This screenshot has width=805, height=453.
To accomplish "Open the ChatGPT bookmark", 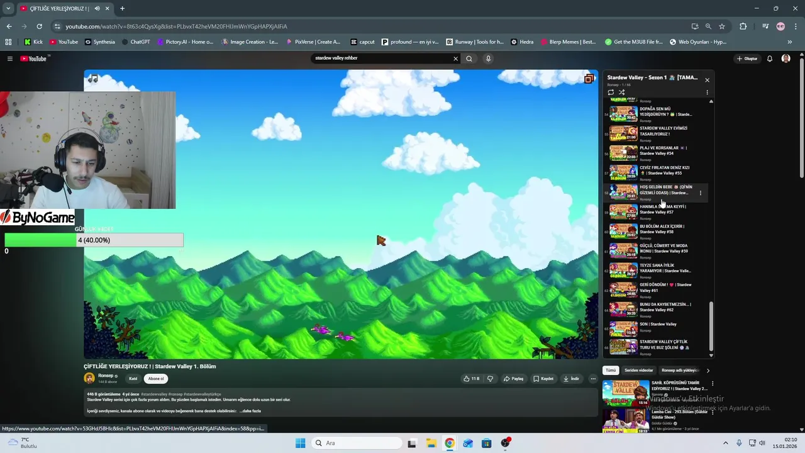I will click(135, 42).
